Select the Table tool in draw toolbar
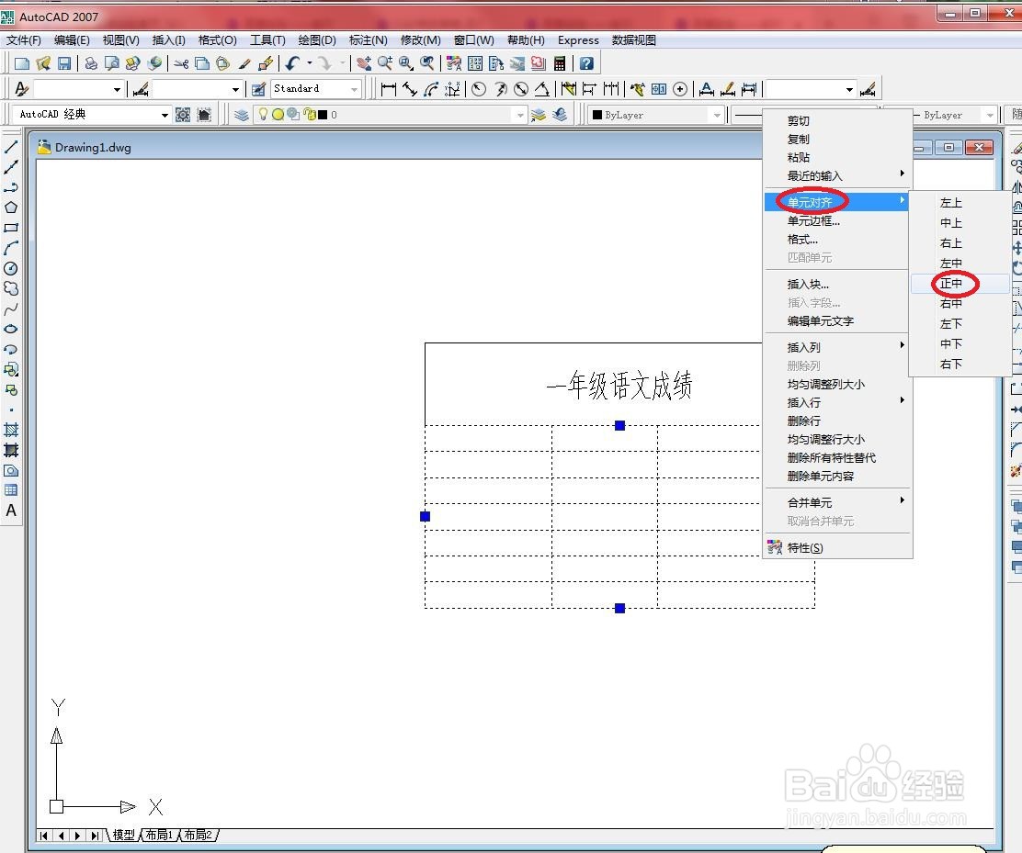1022x853 pixels. pos(11,490)
